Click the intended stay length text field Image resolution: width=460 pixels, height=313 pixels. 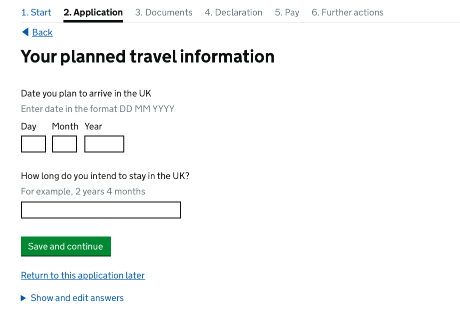point(101,210)
